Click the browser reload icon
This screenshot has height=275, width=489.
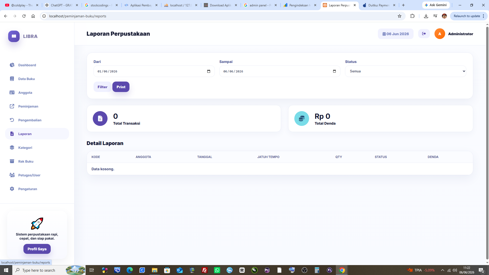pos(24,16)
